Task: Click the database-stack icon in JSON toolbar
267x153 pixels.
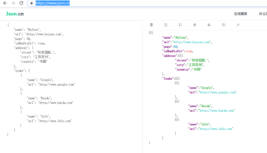Action: pos(151,25)
